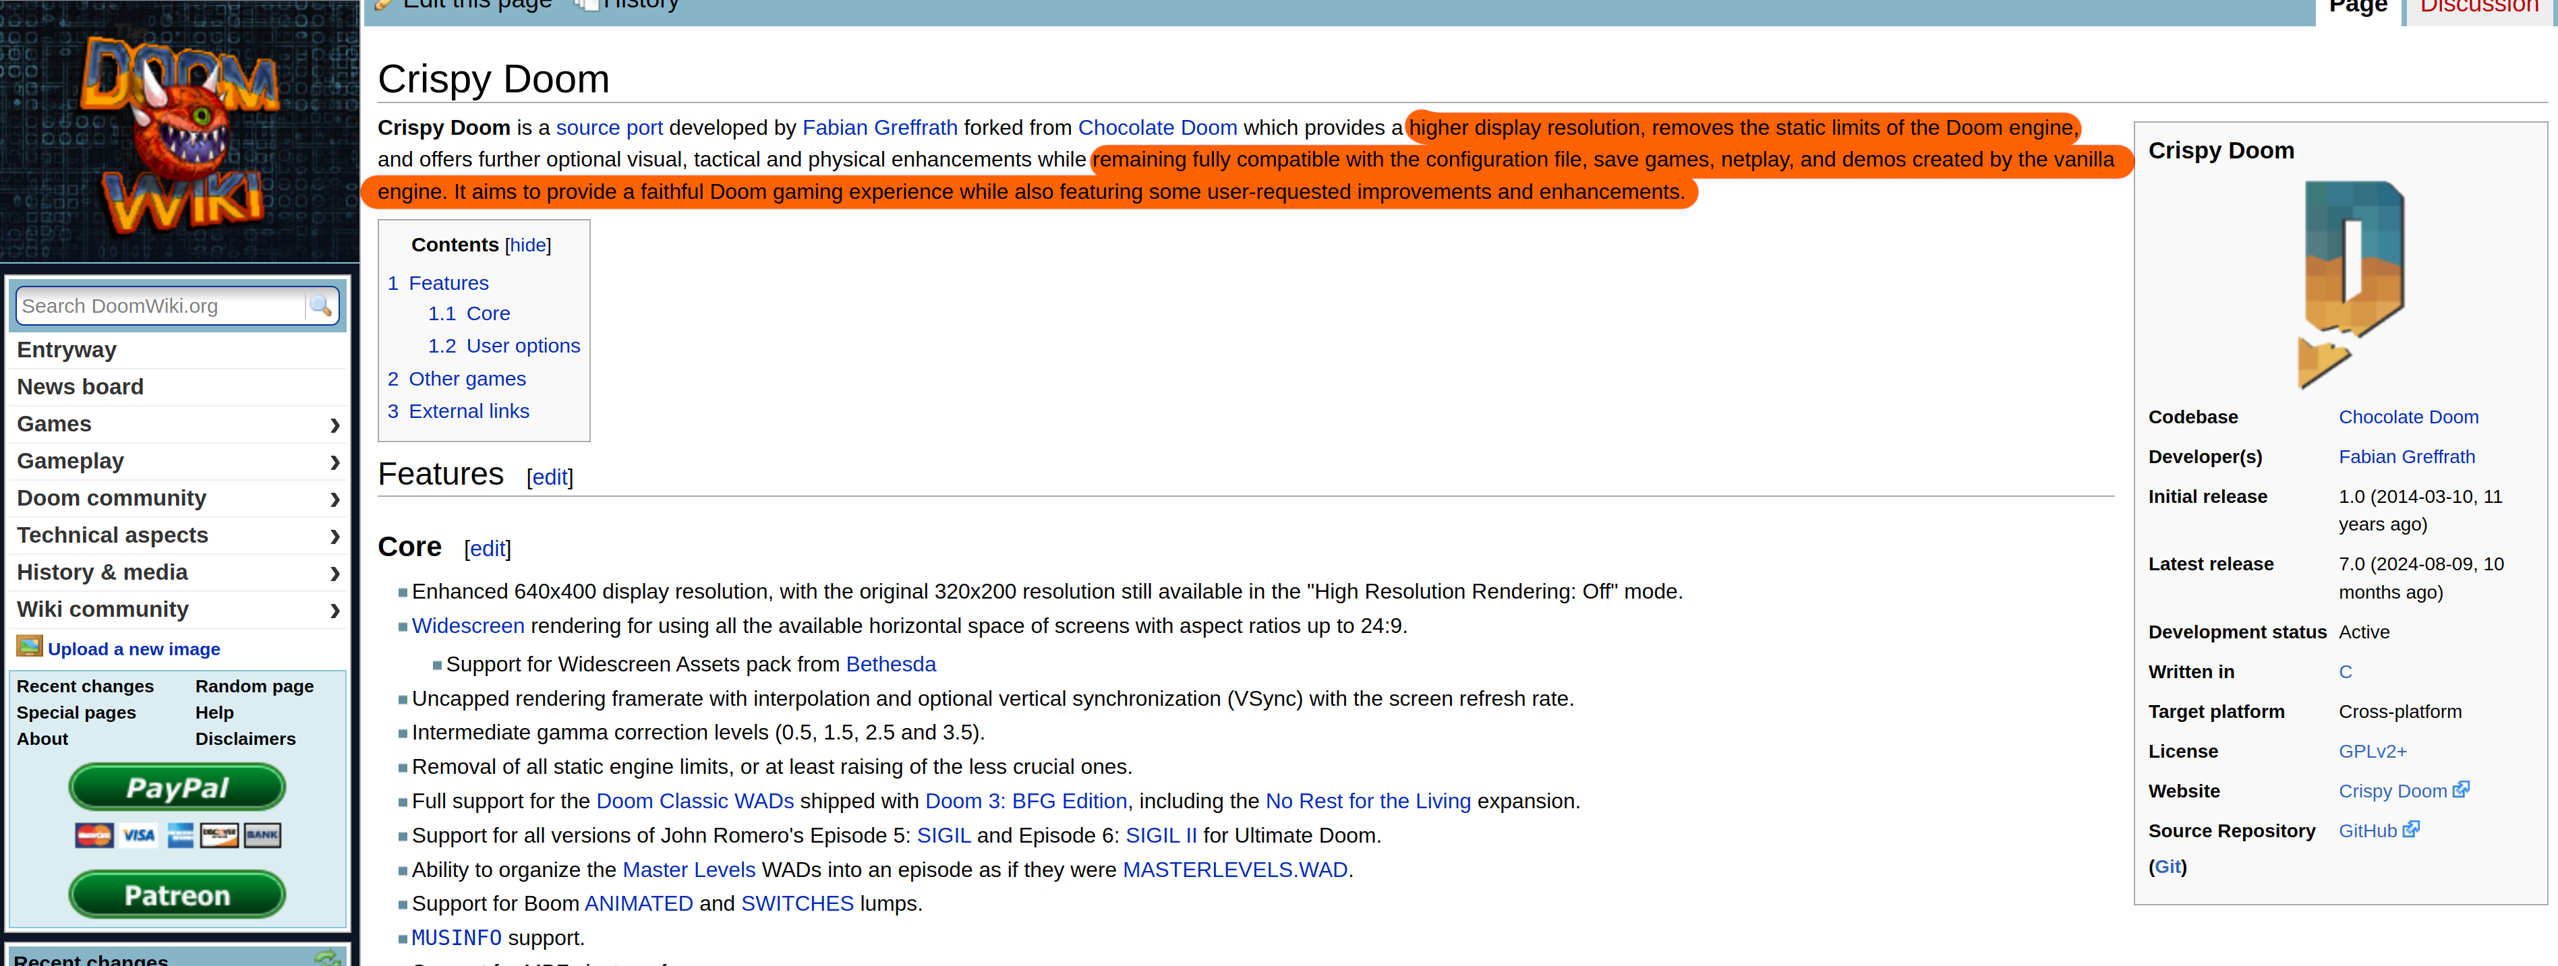2558x966 pixels.
Task: Open No Rest for the Living link
Action: [1368, 802]
